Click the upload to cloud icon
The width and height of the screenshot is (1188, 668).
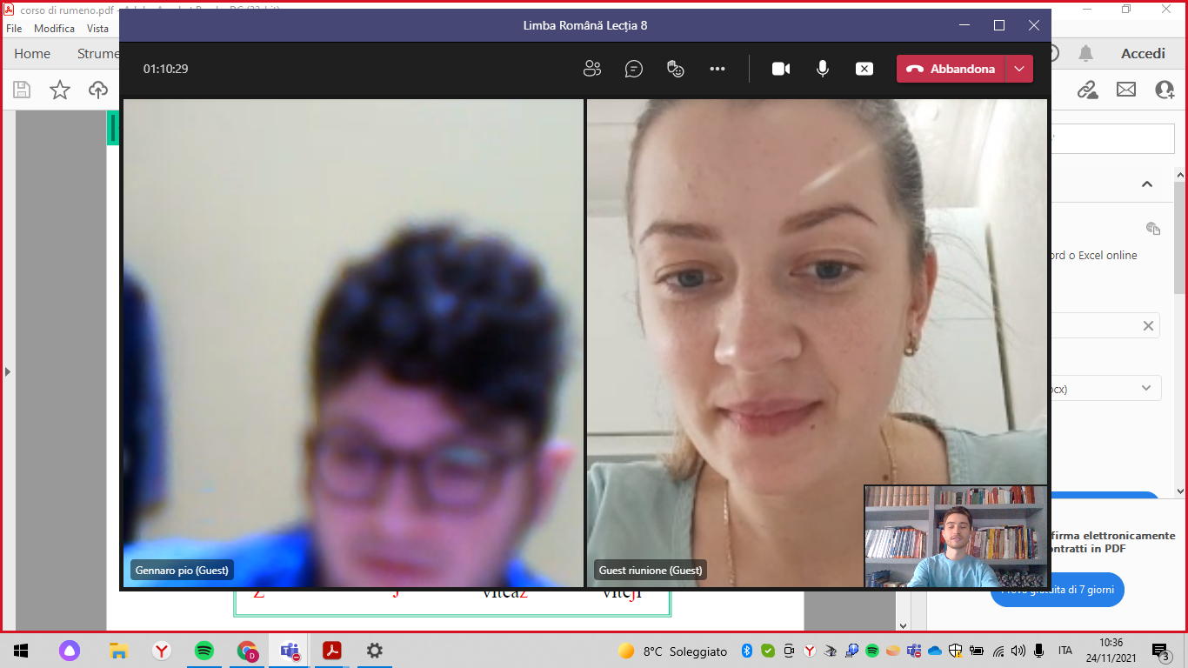98,90
